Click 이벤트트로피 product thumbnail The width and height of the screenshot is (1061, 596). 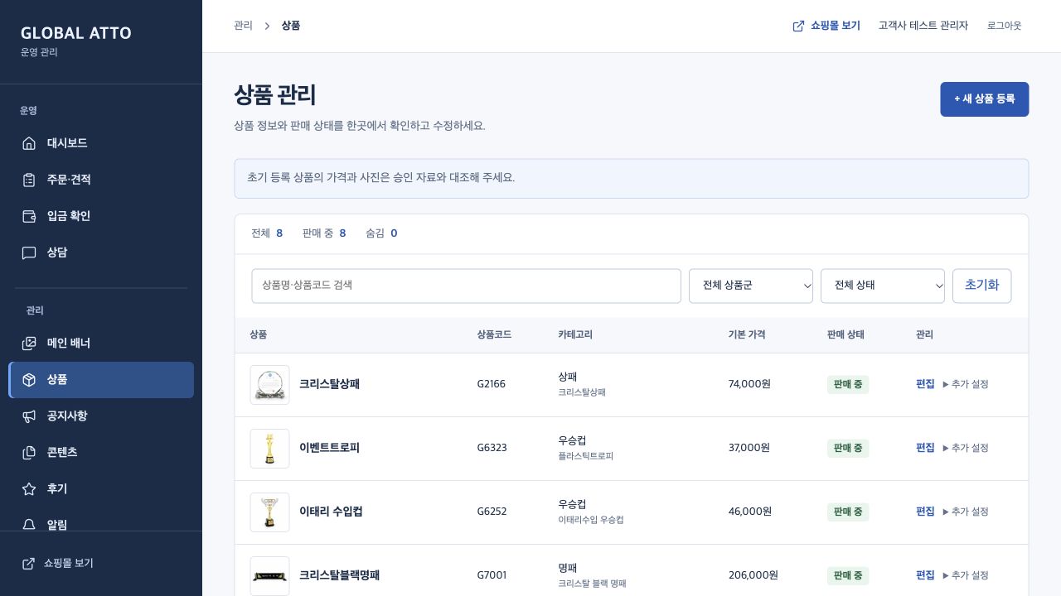(270, 449)
